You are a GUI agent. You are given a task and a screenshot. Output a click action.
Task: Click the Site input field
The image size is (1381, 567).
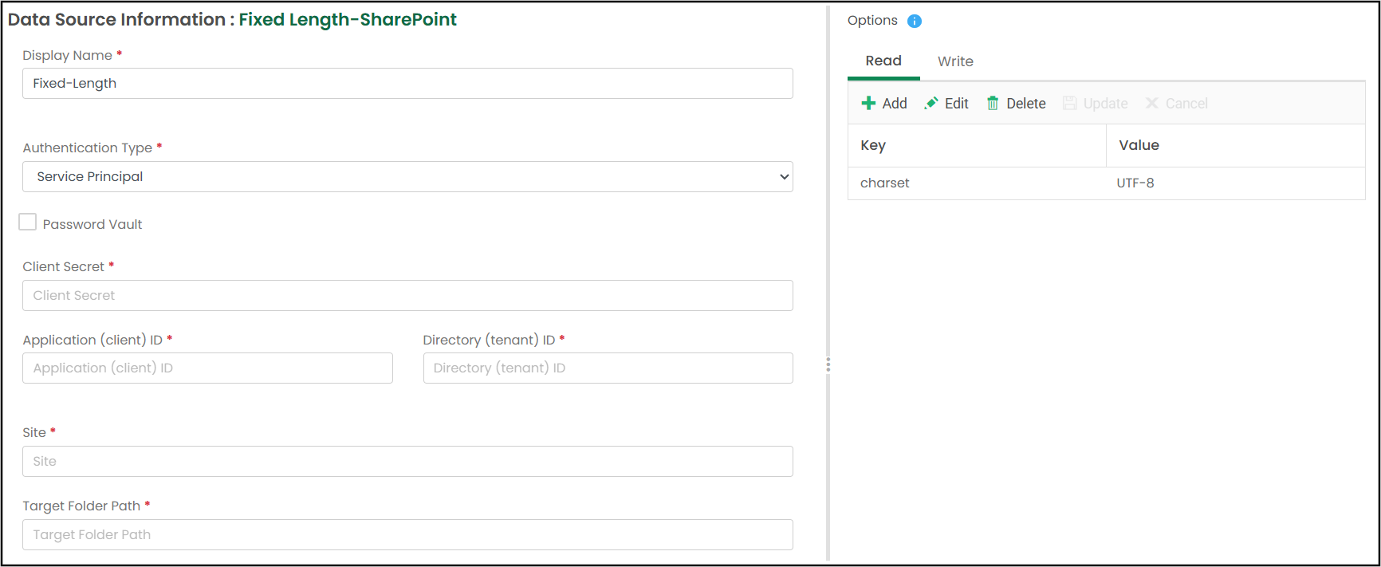tap(407, 462)
